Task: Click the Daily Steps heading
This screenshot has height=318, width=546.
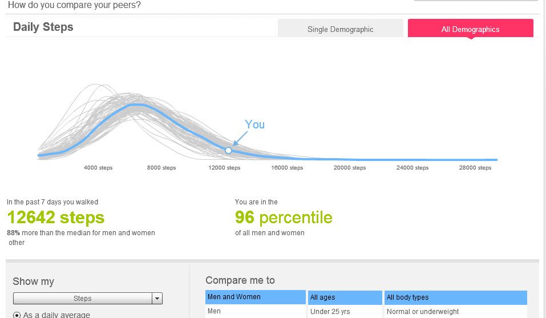Action: click(43, 27)
